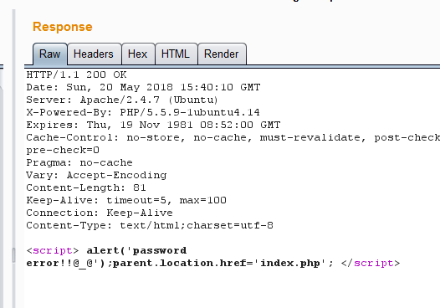View the HTML tab
Image resolution: width=440 pixels, height=308 pixels.
[x=176, y=54]
